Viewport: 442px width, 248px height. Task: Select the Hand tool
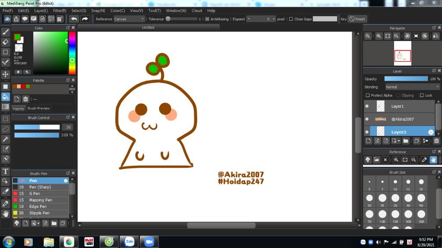[5, 213]
